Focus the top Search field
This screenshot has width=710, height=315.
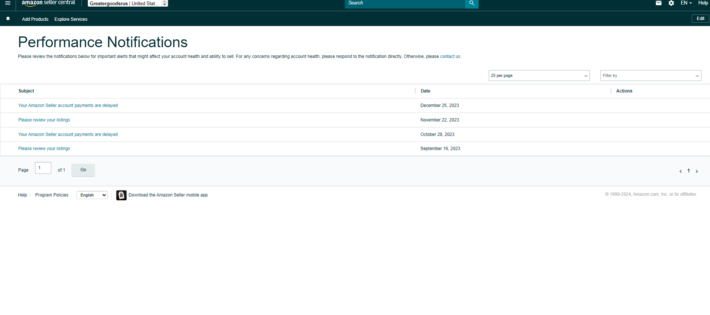[x=405, y=4]
